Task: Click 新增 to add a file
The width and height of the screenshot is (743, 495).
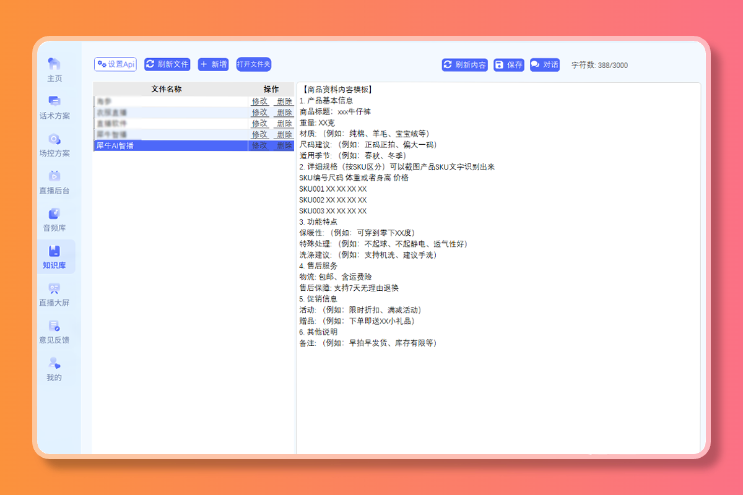Action: (x=213, y=64)
